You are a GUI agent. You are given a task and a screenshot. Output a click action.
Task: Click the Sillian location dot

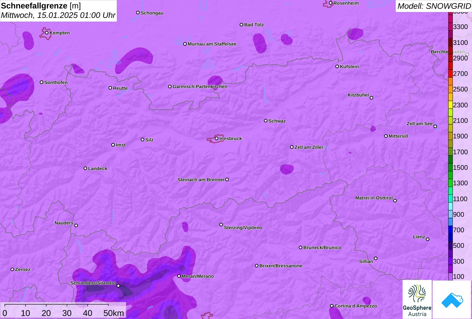point(376,259)
